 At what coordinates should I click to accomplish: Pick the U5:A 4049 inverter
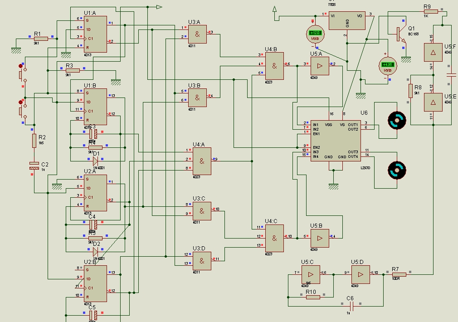pos(320,66)
